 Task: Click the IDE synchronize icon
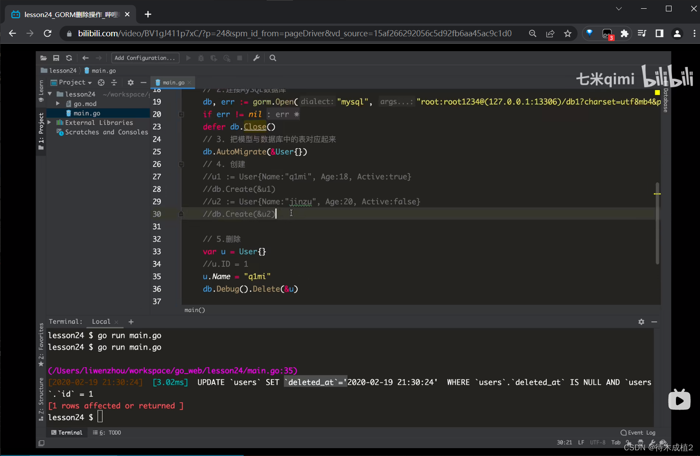69,58
